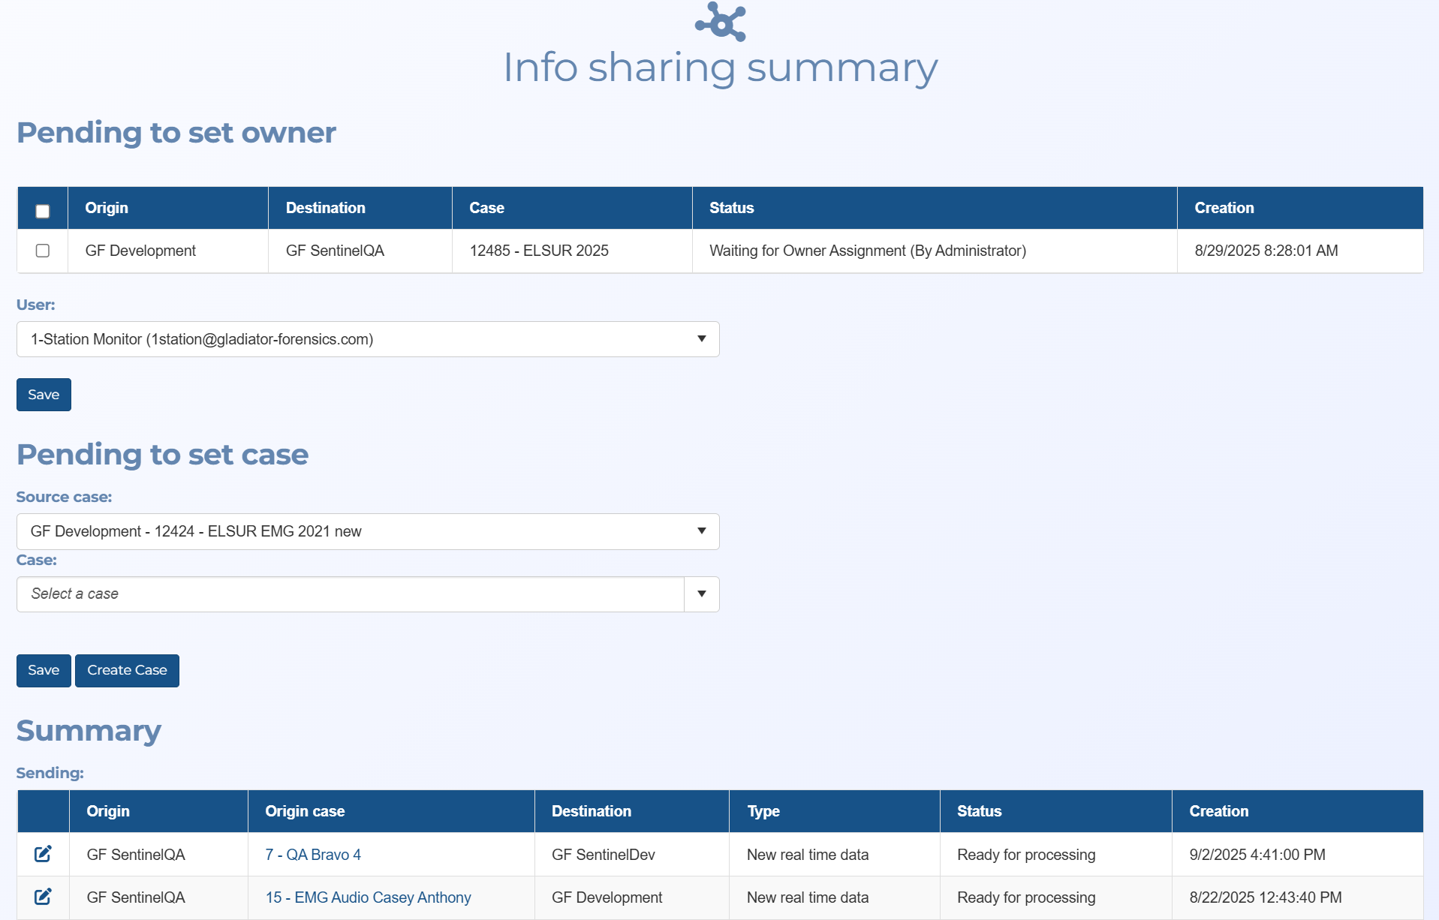The image size is (1439, 920).
Task: Open the User dropdown
Action: coord(368,339)
